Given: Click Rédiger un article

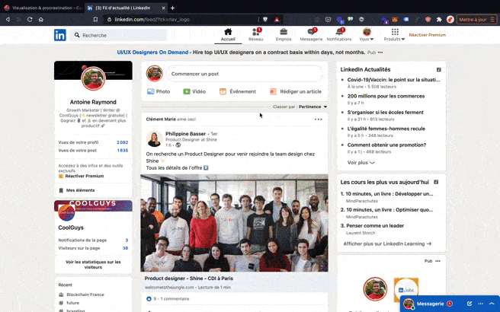Looking at the screenshot, I should pyautogui.click(x=296, y=91).
